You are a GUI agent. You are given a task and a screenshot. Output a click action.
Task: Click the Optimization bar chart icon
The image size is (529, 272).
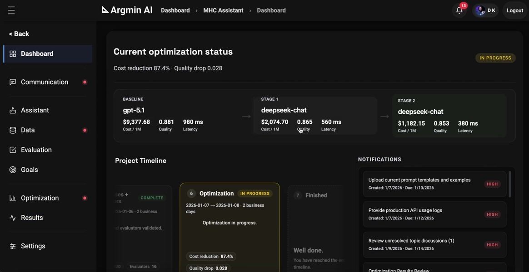13,198
